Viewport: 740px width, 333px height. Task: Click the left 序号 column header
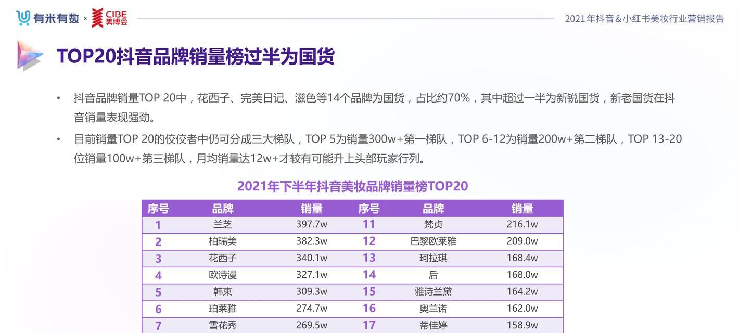click(x=158, y=209)
